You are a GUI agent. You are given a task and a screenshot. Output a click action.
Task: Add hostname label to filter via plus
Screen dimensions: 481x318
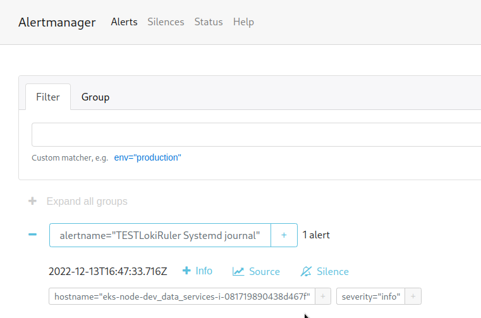(x=323, y=297)
